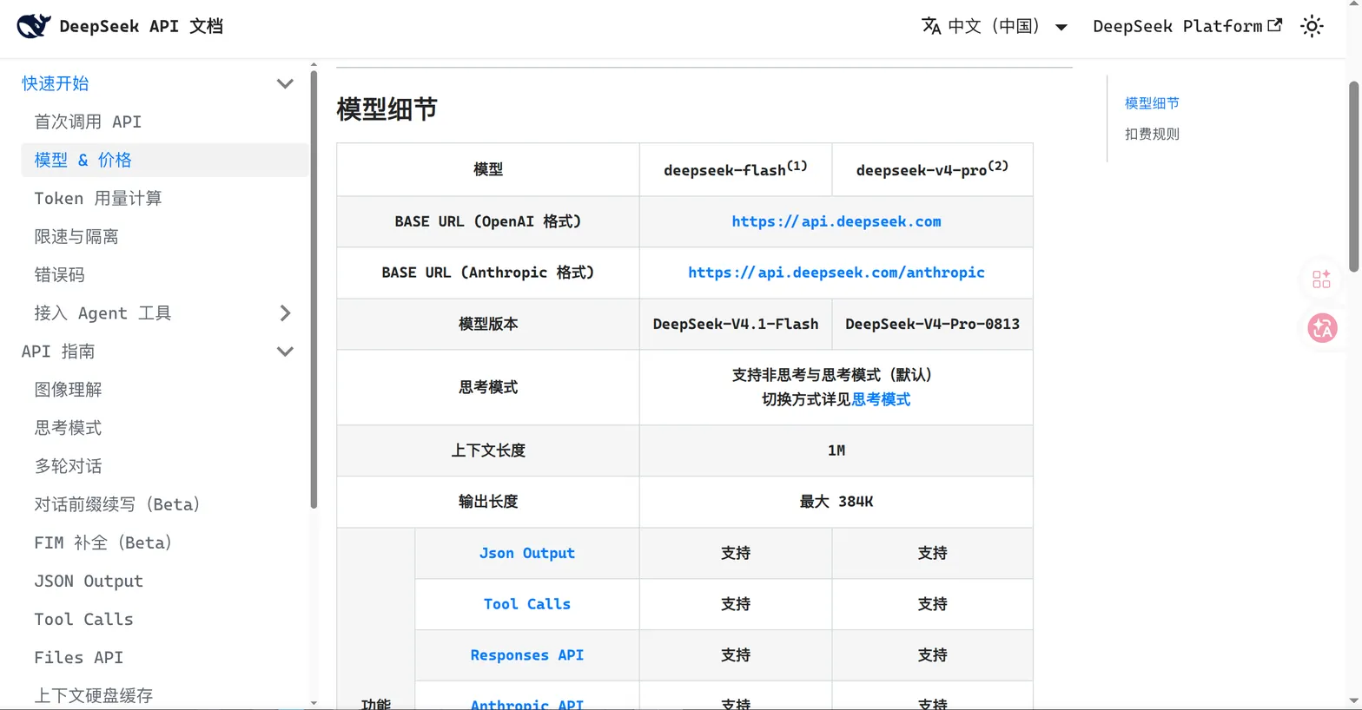Click the DeepSeek whale logo
This screenshot has width=1362, height=710.
34,26
